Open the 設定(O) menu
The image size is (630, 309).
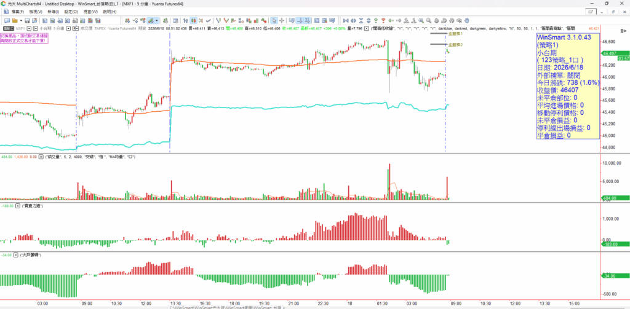(x=71, y=12)
